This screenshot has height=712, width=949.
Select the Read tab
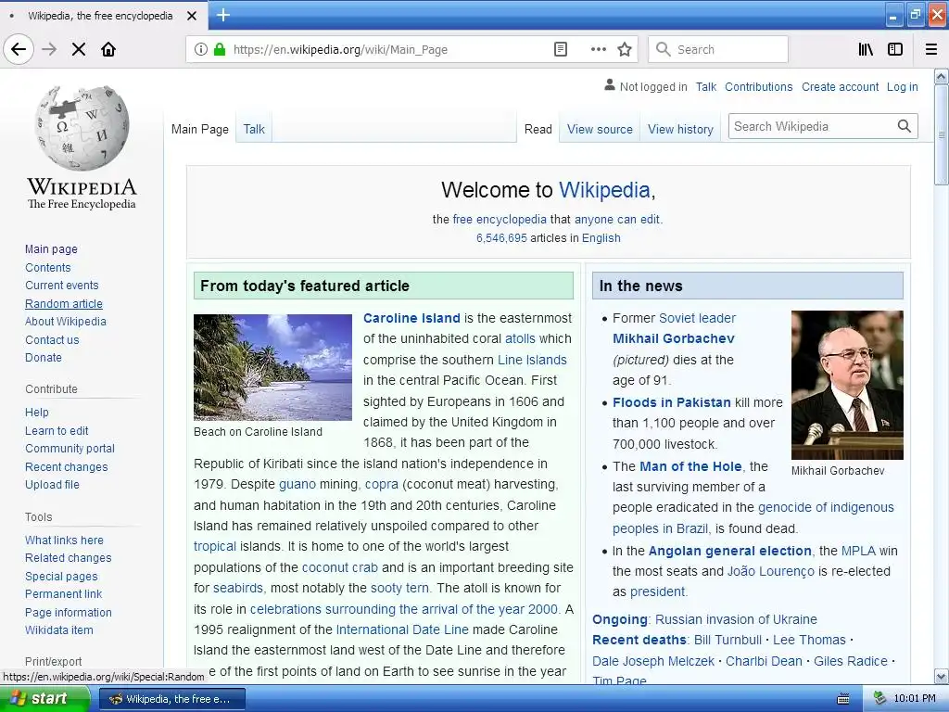click(x=538, y=129)
